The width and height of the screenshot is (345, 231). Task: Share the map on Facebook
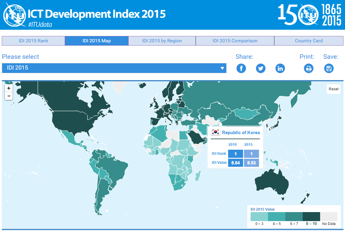tap(241, 68)
